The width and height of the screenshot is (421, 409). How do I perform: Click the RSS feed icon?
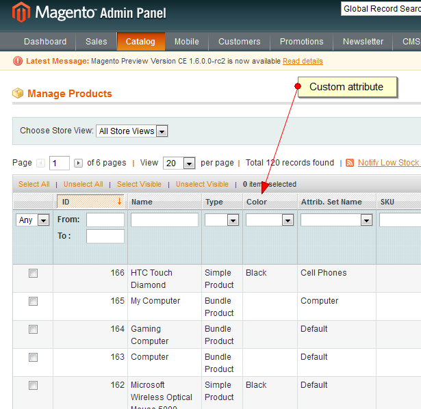click(350, 163)
